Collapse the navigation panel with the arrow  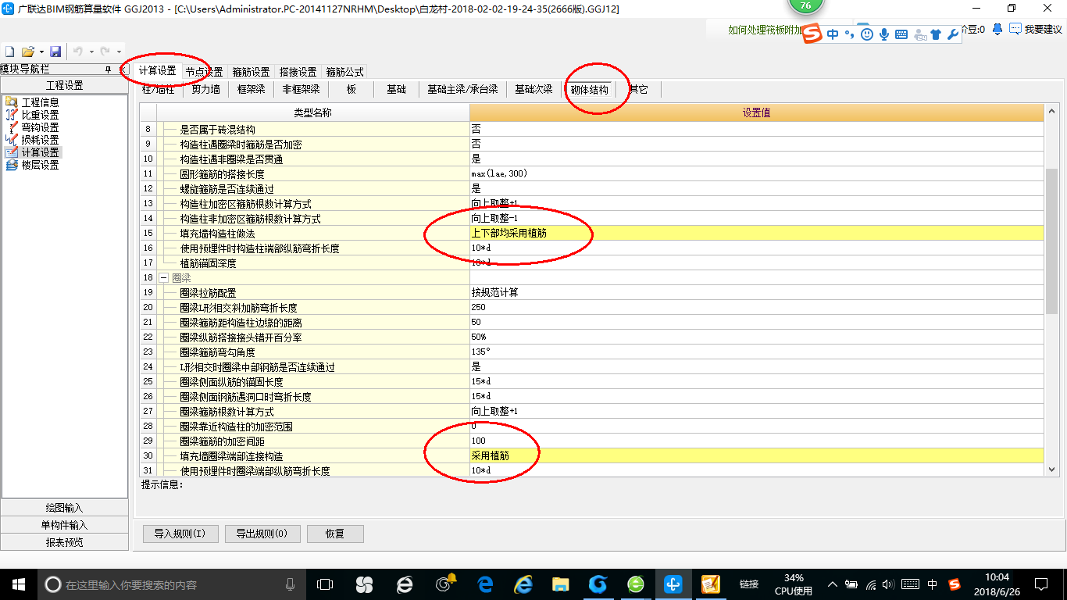tap(123, 70)
